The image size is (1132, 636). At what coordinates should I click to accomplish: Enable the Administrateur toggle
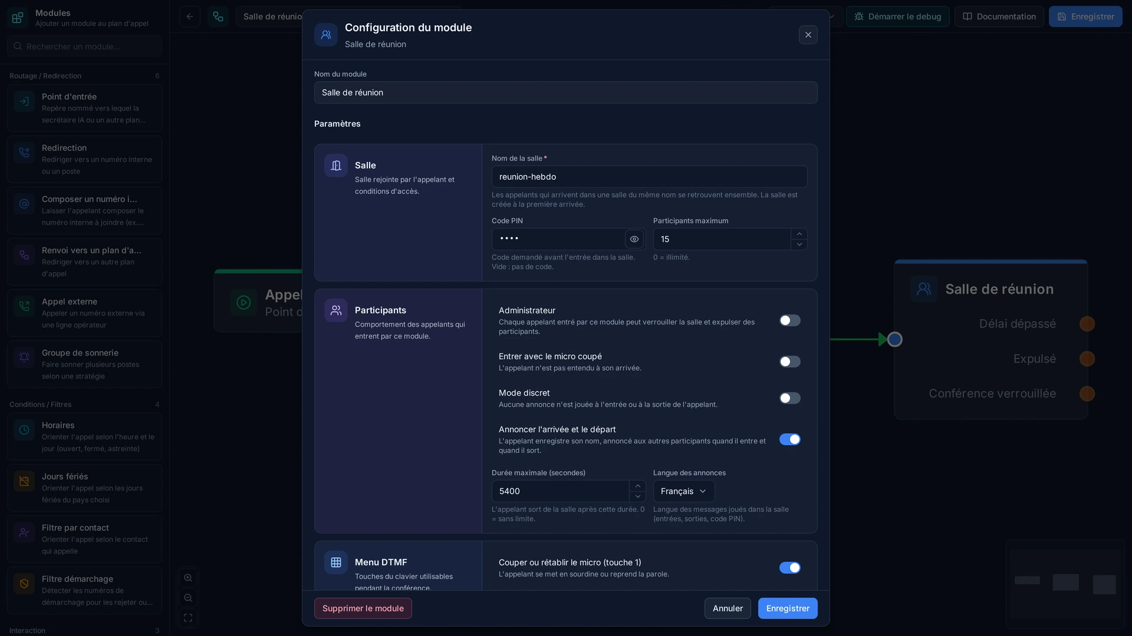pyautogui.click(x=790, y=320)
